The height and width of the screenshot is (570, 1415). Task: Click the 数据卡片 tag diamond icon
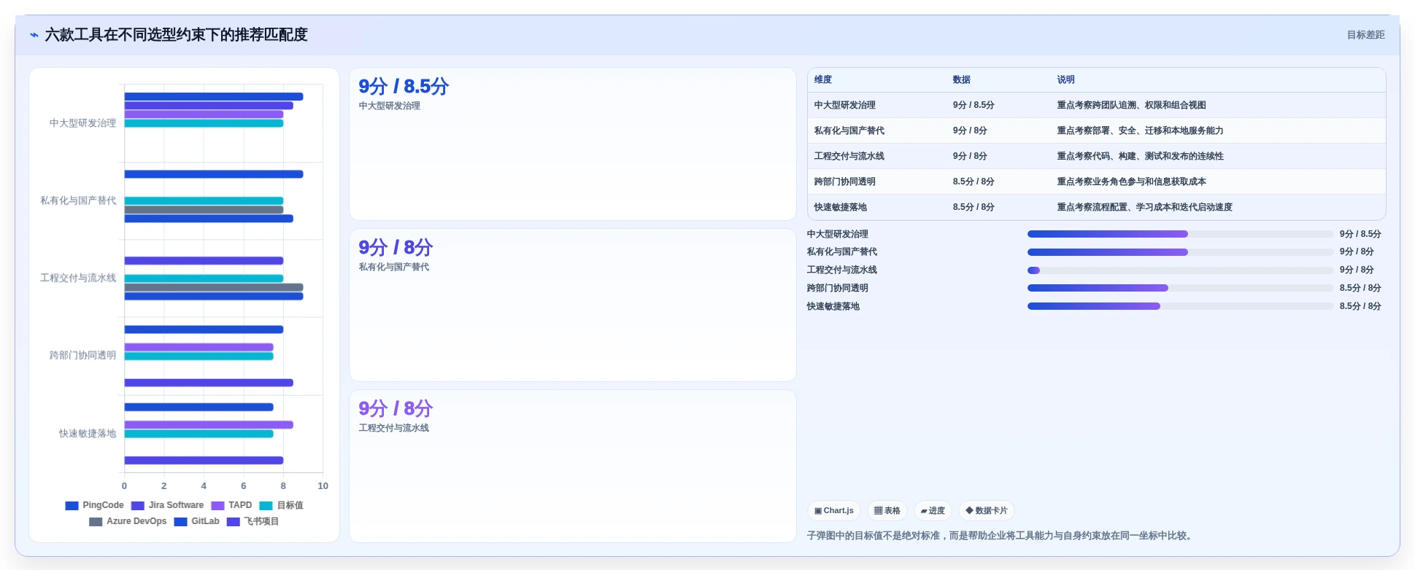[x=970, y=511]
